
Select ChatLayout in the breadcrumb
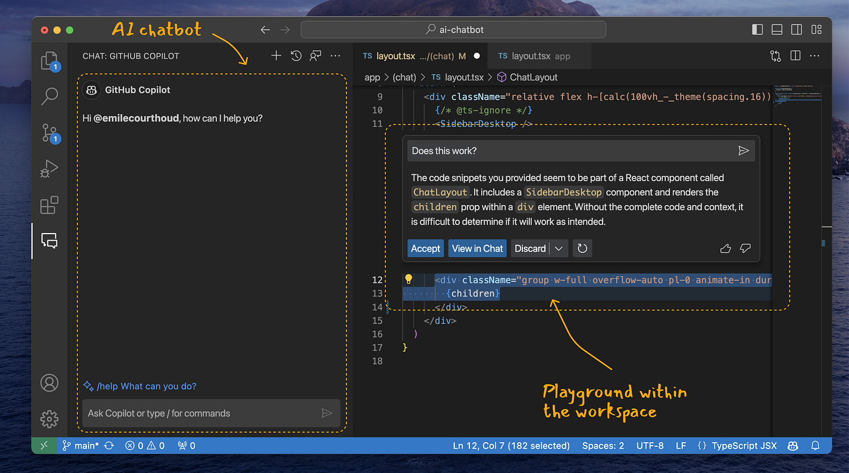(x=533, y=77)
